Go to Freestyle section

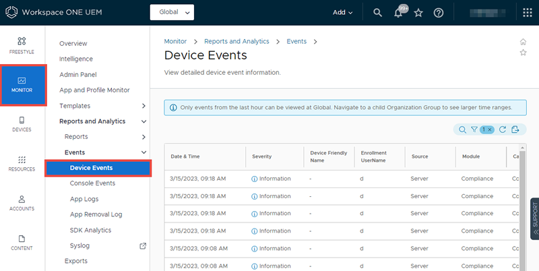pyautogui.click(x=22, y=45)
